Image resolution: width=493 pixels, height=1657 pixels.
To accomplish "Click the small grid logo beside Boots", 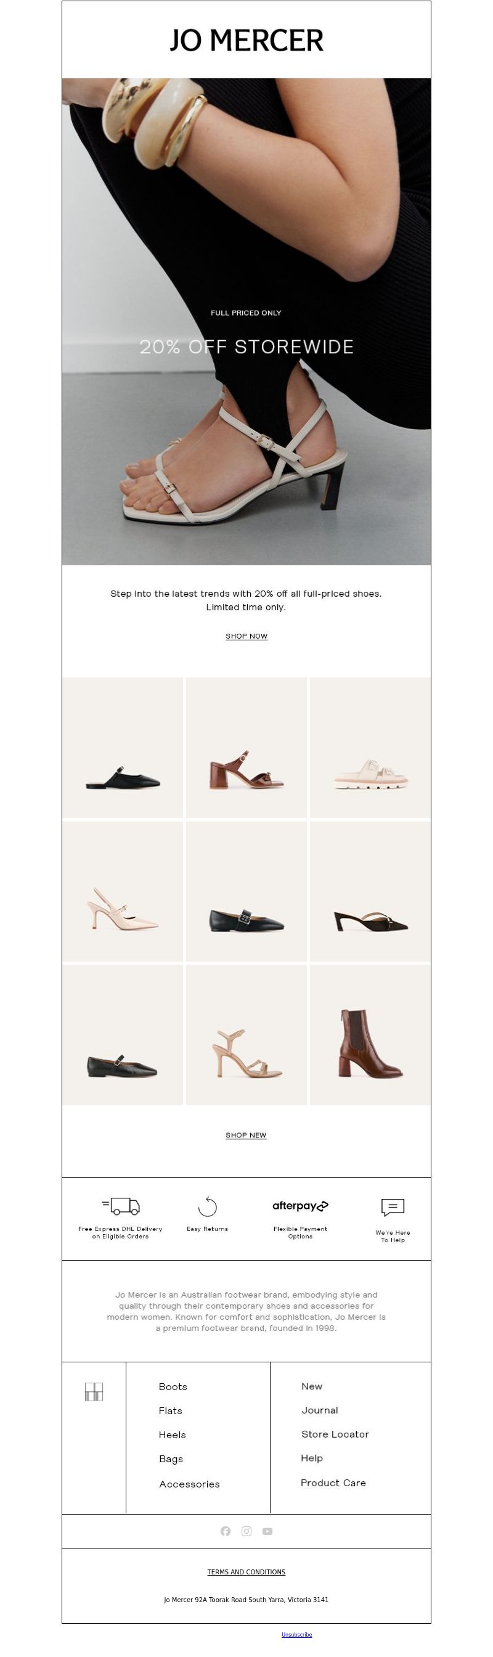I will 94,1391.
